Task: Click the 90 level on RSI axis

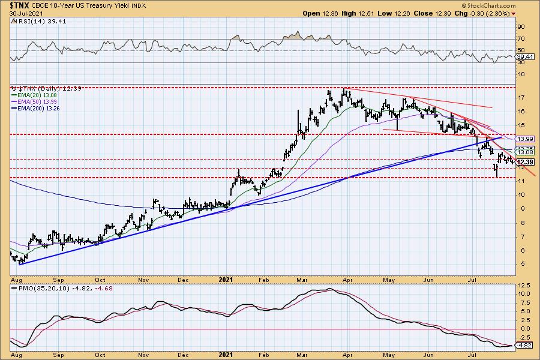Action: pos(521,27)
